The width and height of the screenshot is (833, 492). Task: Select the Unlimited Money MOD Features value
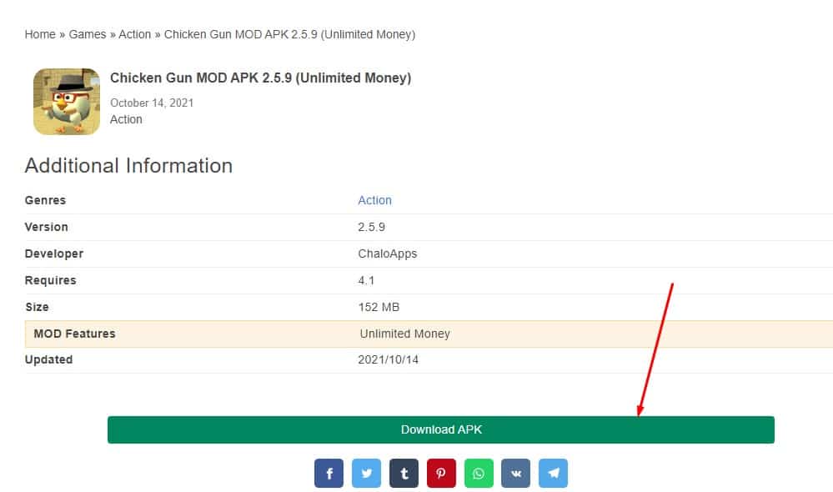(x=404, y=334)
